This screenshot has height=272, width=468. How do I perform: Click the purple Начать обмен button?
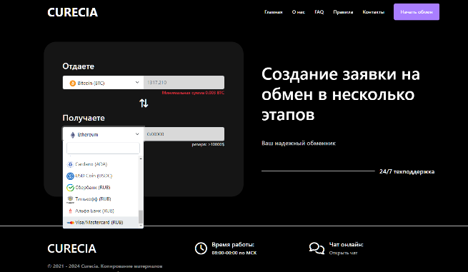coord(417,12)
